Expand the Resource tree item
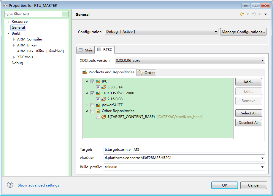This screenshot has height=196, width=273. click(x=8, y=22)
